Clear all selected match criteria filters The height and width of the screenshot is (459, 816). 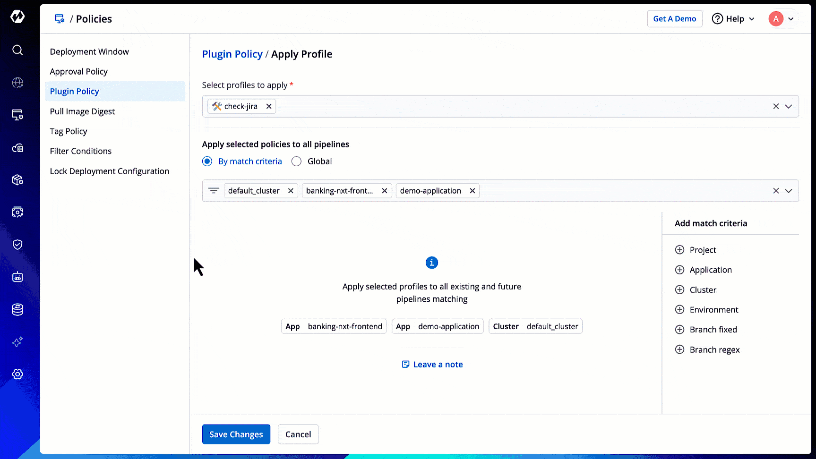click(776, 191)
